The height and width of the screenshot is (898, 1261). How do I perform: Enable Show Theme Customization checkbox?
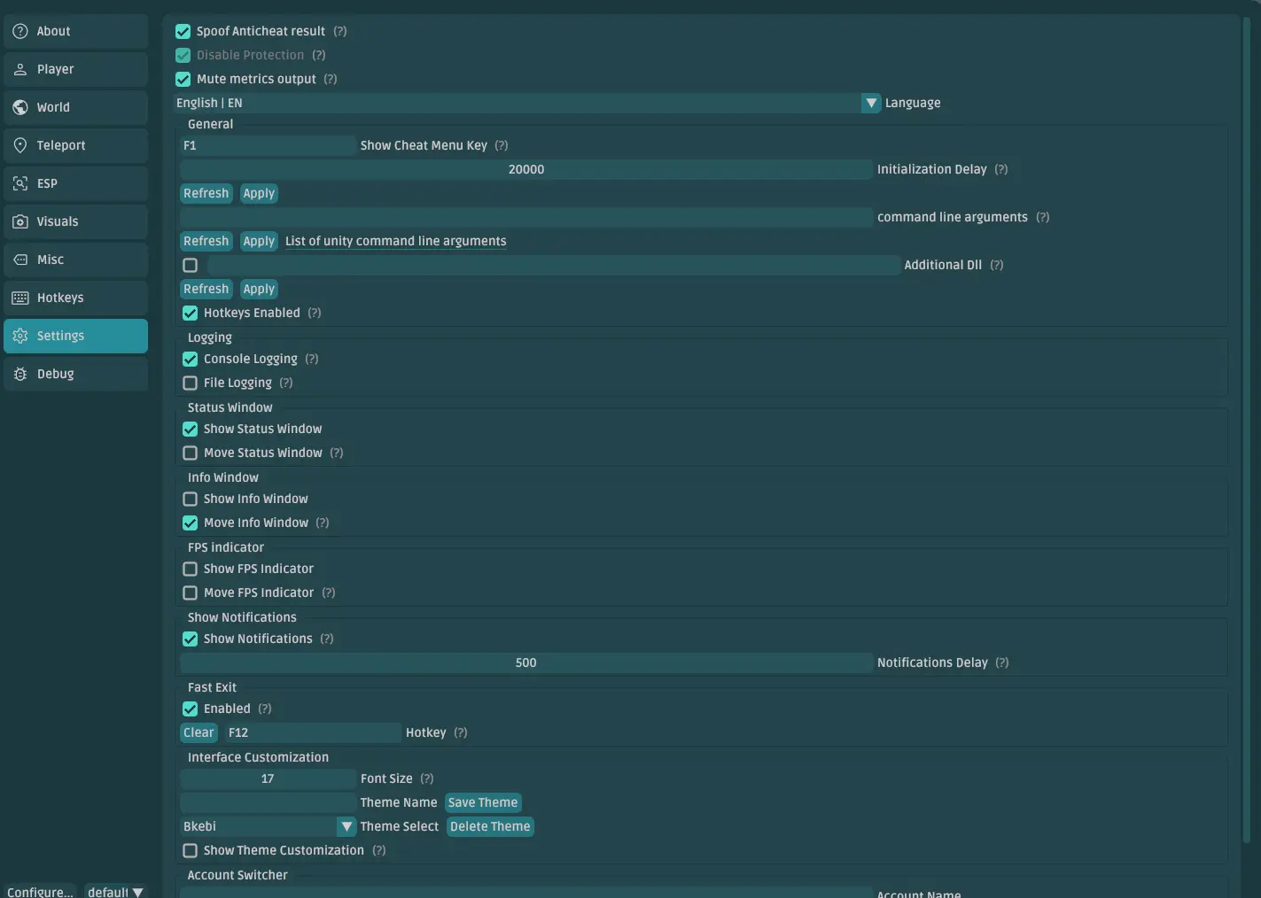[x=191, y=850]
